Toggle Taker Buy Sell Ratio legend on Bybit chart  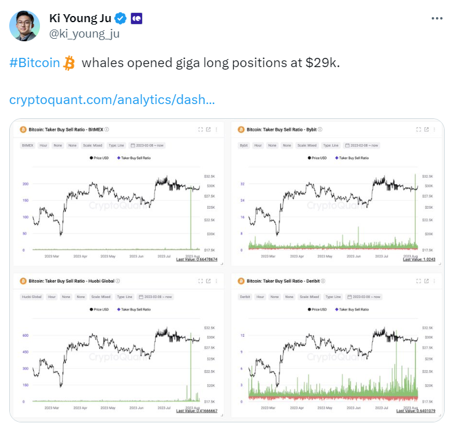(352, 158)
